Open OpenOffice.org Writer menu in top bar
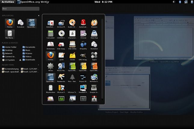Image resolution: width=194 pixels, height=129 pixels. [x=33, y=2]
